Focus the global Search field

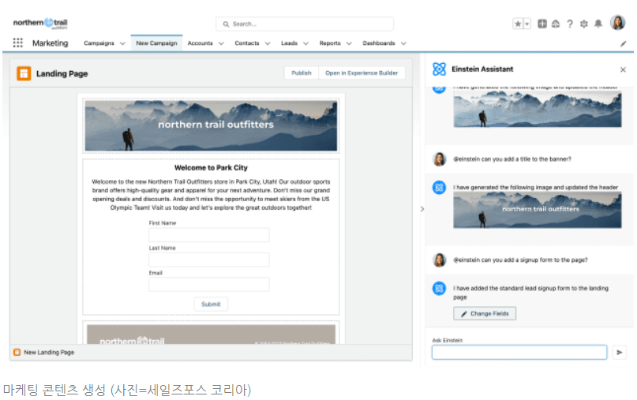click(305, 24)
